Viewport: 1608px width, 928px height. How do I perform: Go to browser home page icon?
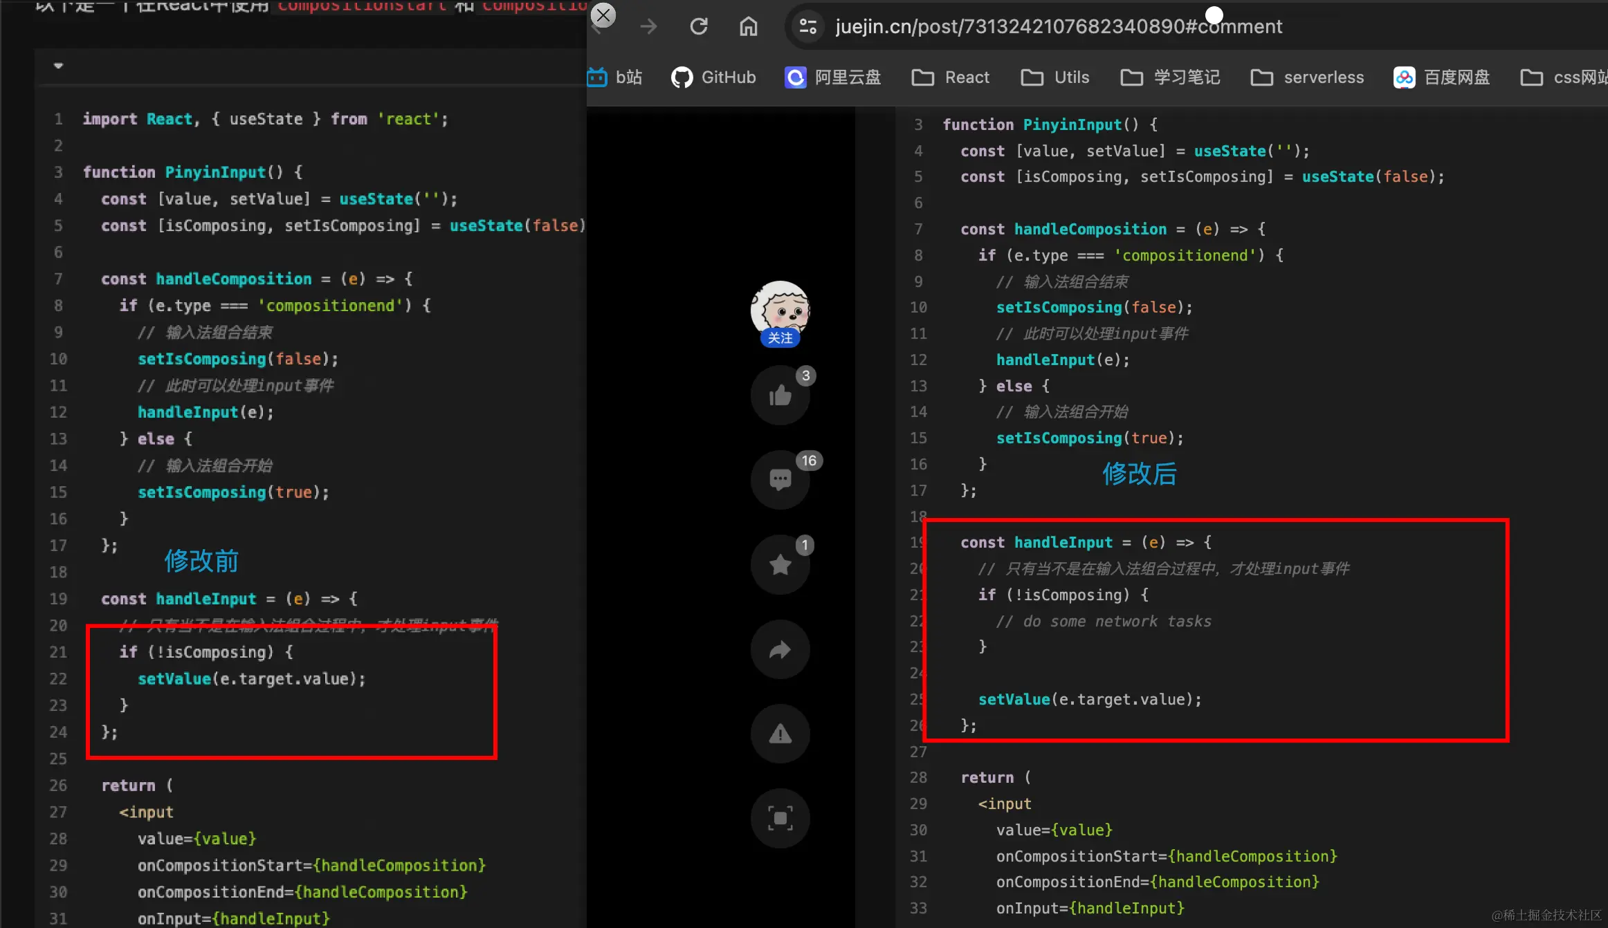748,26
